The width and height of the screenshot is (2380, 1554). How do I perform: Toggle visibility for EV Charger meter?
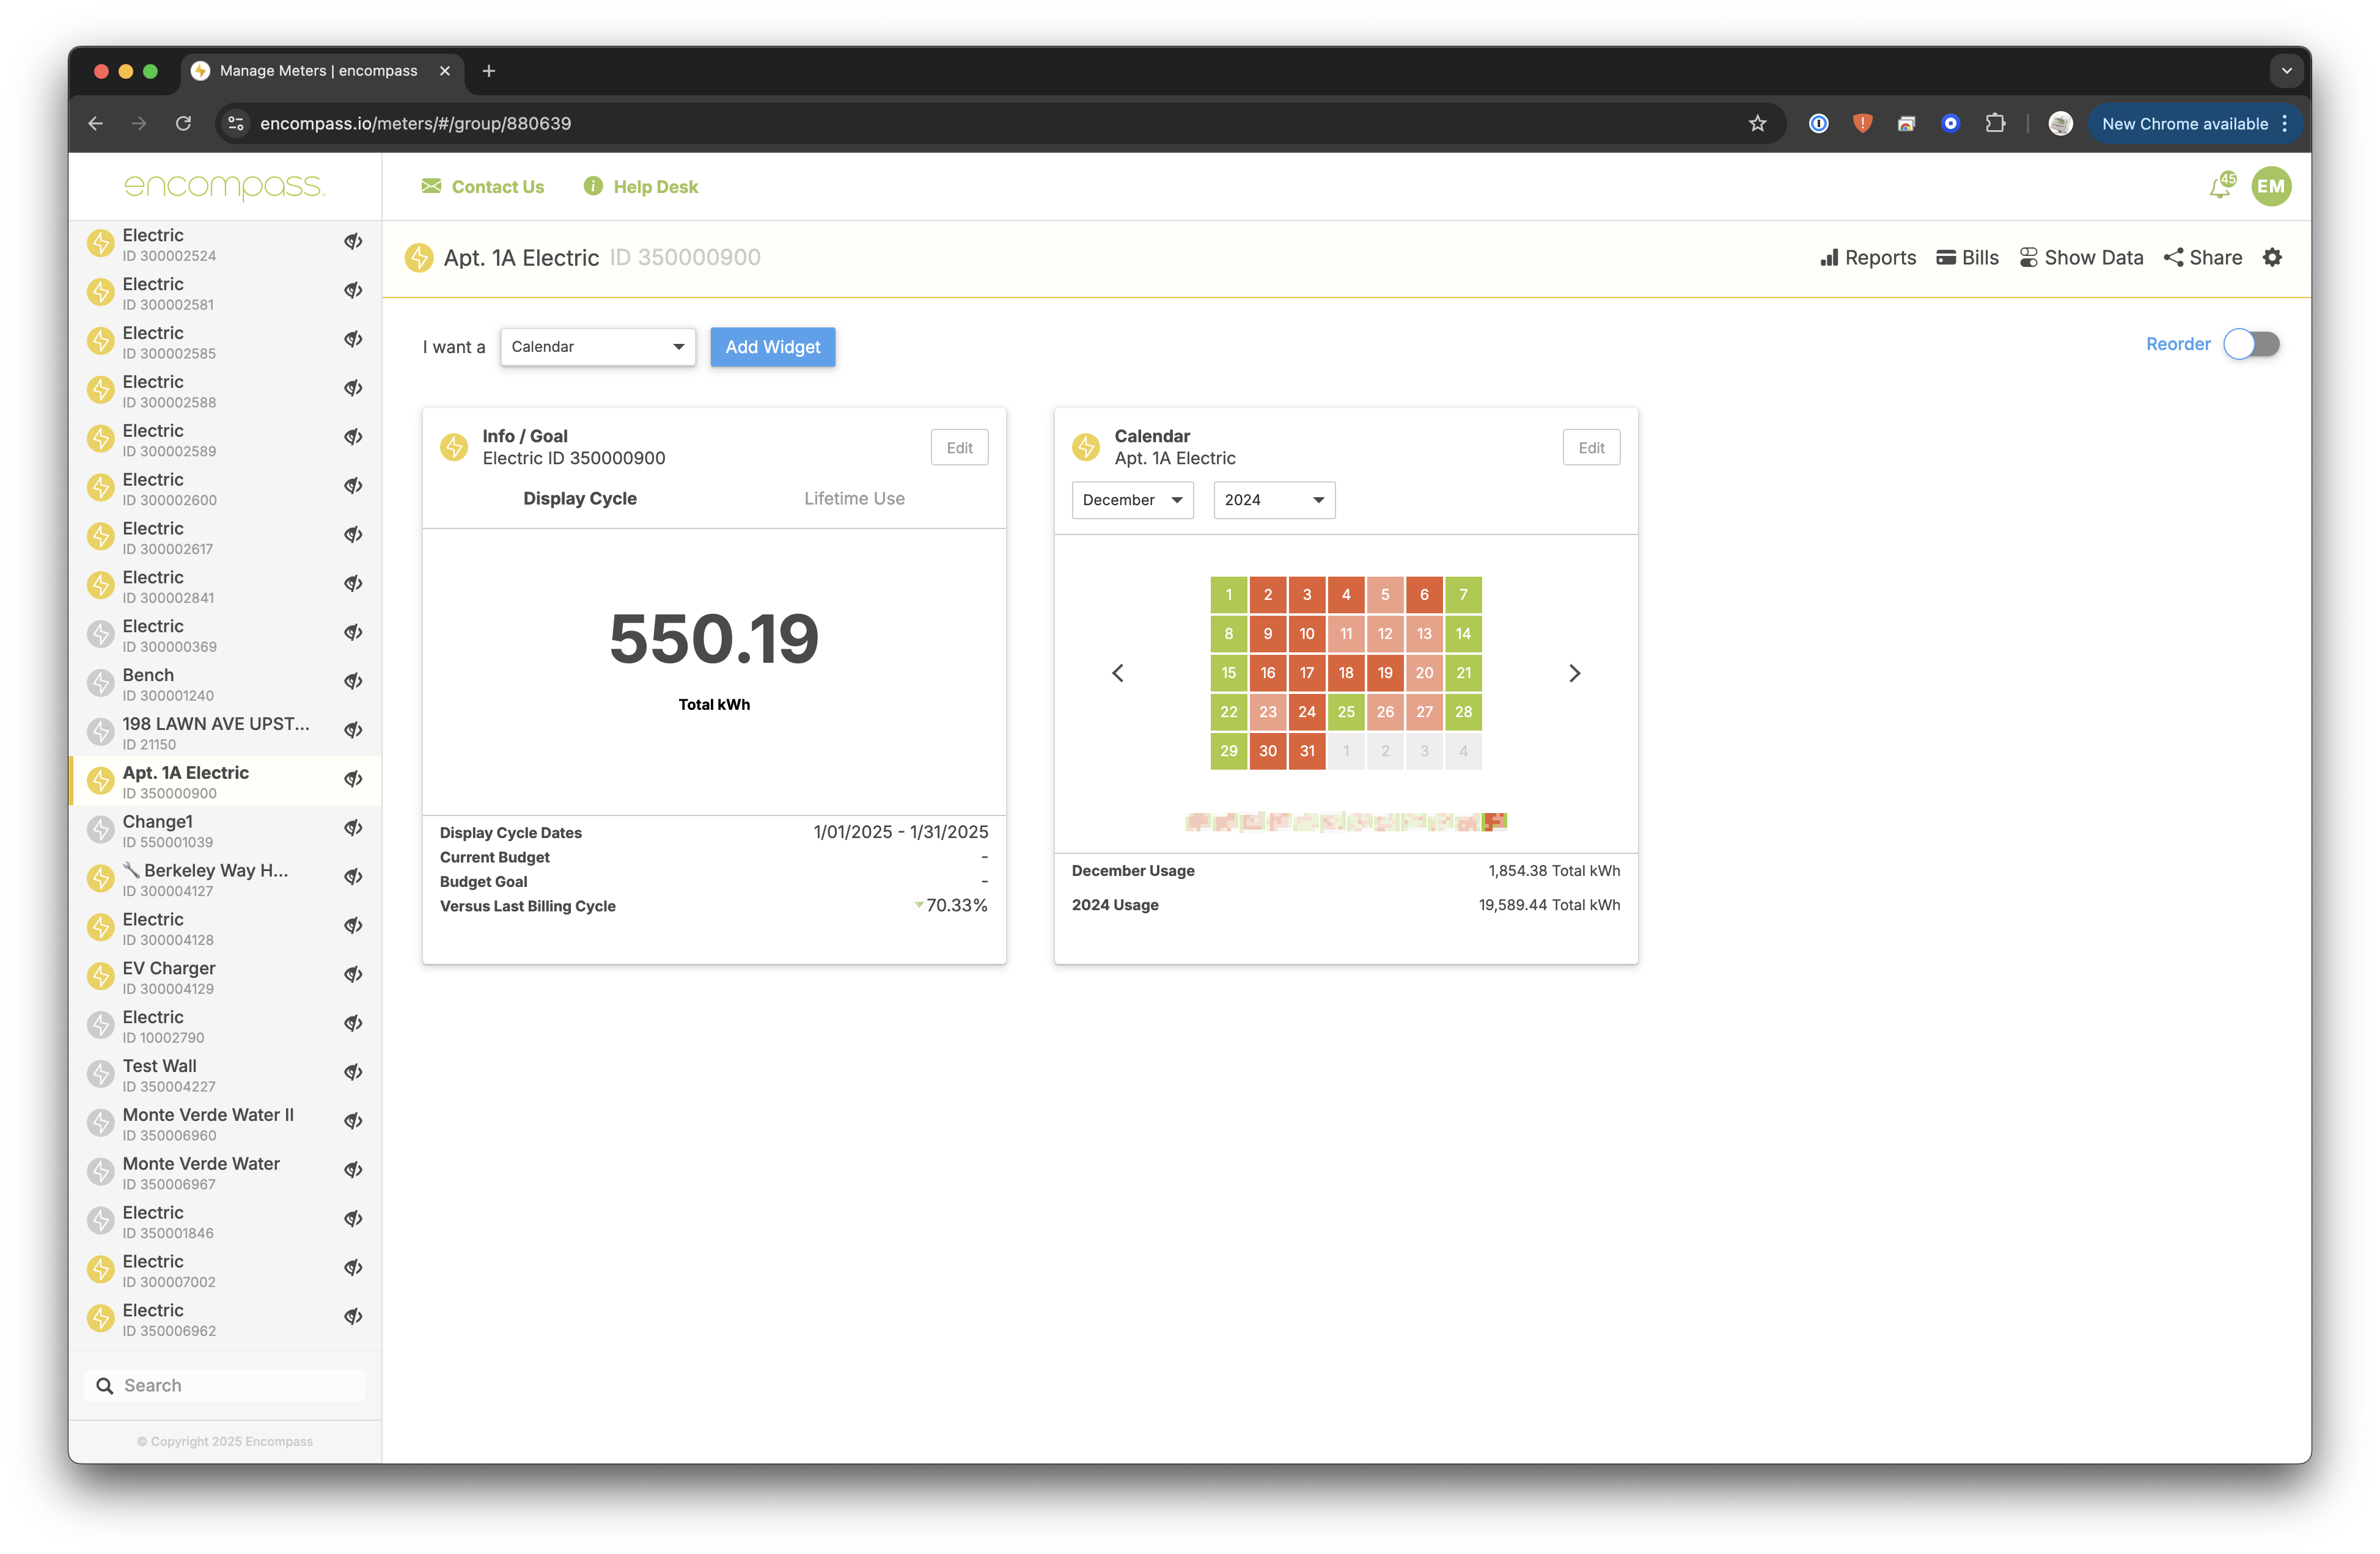[353, 974]
